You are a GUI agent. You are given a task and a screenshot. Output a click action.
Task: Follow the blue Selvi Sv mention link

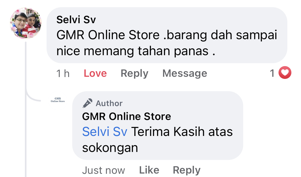(x=105, y=132)
